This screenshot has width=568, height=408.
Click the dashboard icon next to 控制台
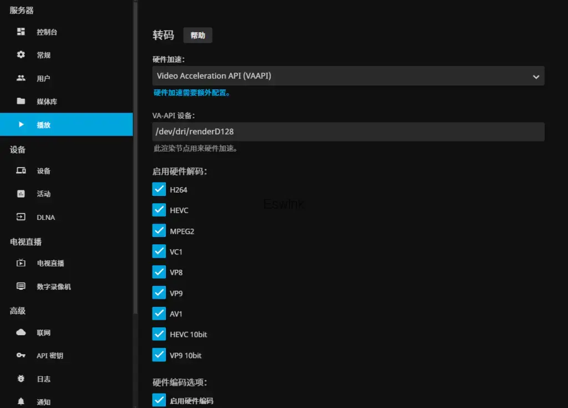pyautogui.click(x=21, y=32)
